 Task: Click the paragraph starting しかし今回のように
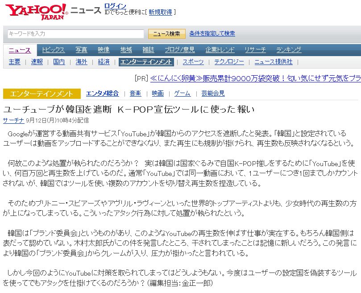180,278
